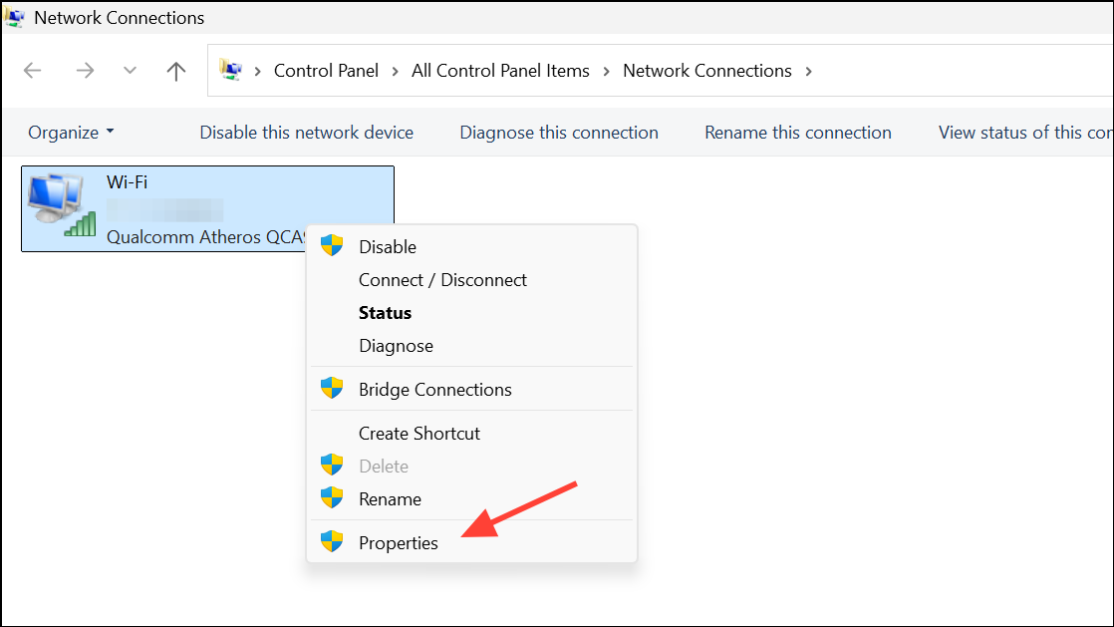The height and width of the screenshot is (627, 1114).
Task: Open the Organize dropdown menu
Action: pyautogui.click(x=71, y=133)
